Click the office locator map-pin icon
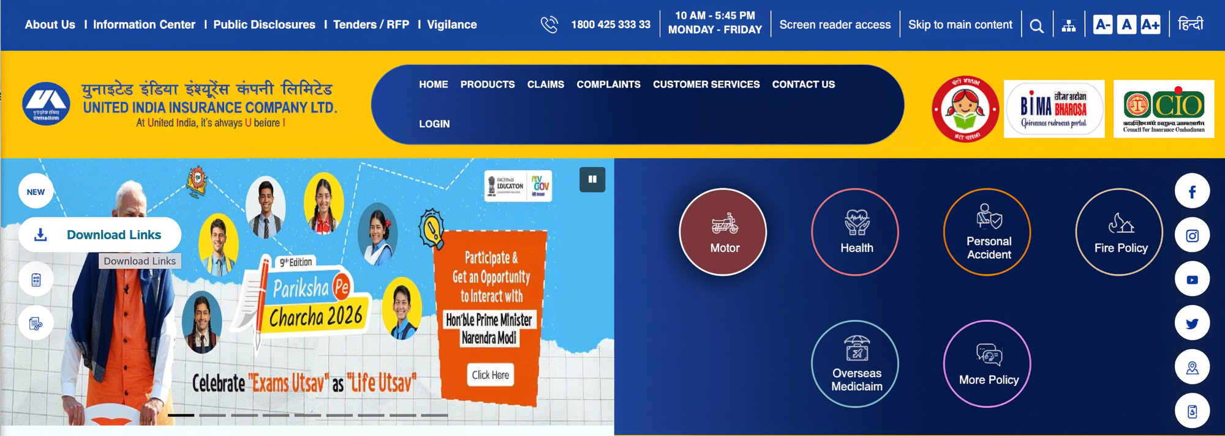 click(x=1192, y=367)
